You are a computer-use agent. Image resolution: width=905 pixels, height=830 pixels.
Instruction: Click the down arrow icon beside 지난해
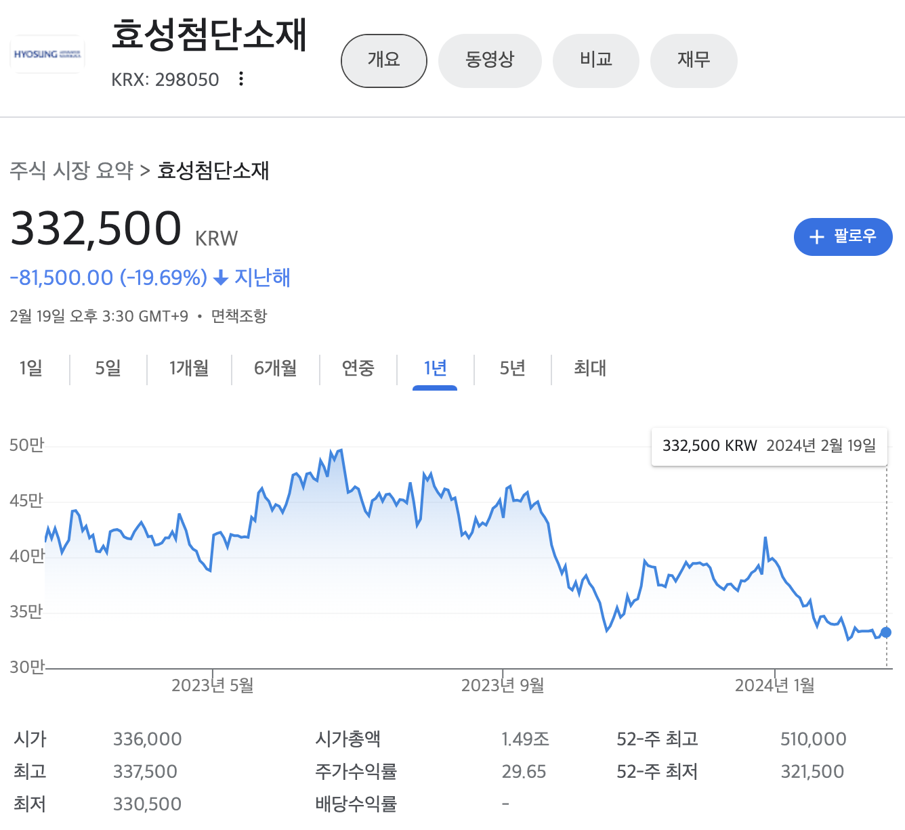point(220,278)
